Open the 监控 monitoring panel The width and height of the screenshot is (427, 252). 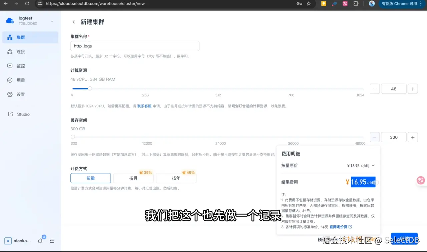coord(20,66)
